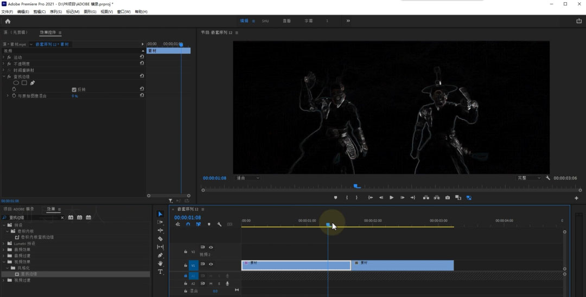Image resolution: width=586 pixels, height=297 pixels.
Task: Click free draw bezier mask pen icon
Action: coord(32,83)
